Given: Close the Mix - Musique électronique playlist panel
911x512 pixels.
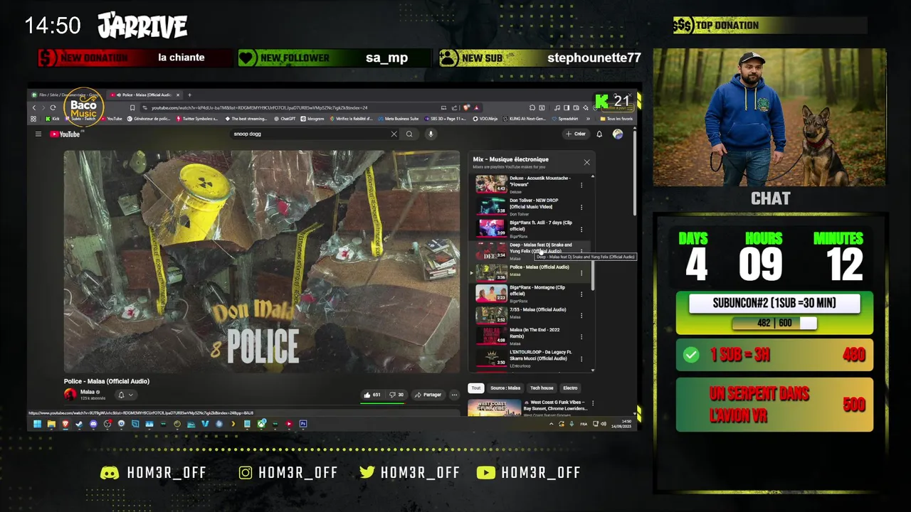Looking at the screenshot, I should [x=587, y=162].
